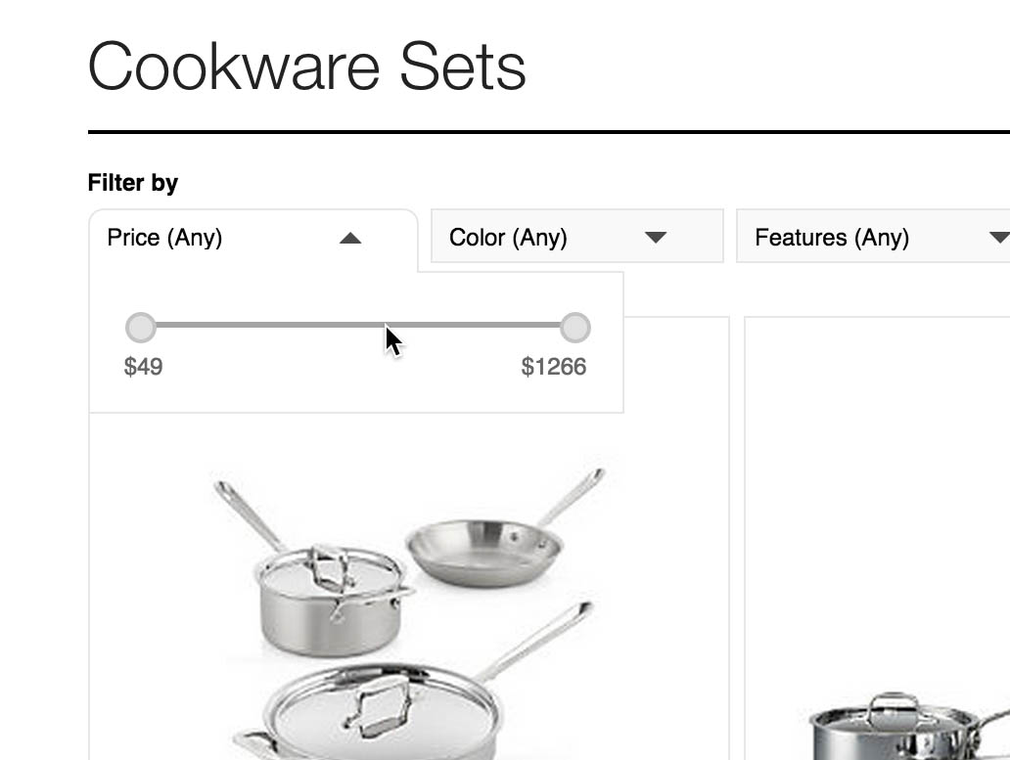Select the Color (Any) filter tab
Image resolution: width=1010 pixels, height=760 pixels.
click(508, 237)
